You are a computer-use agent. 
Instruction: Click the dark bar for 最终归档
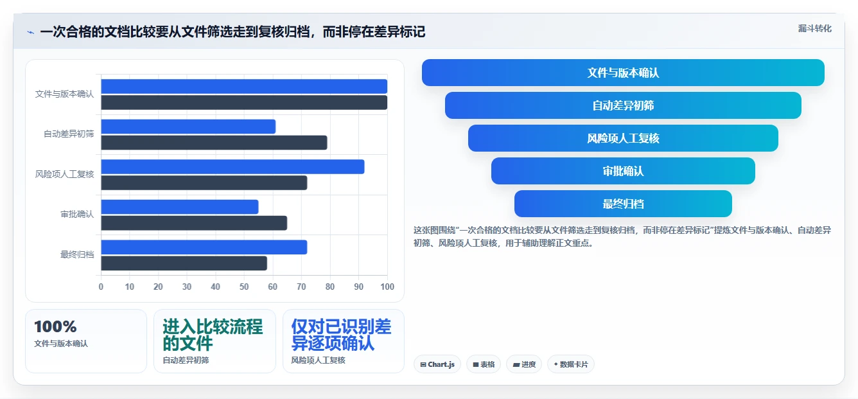click(184, 263)
